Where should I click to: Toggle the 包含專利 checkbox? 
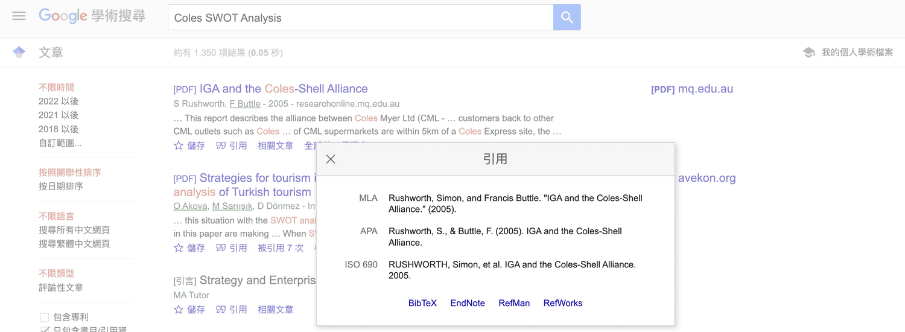[44, 317]
